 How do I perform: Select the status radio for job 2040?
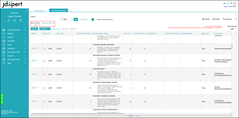pos(45,61)
